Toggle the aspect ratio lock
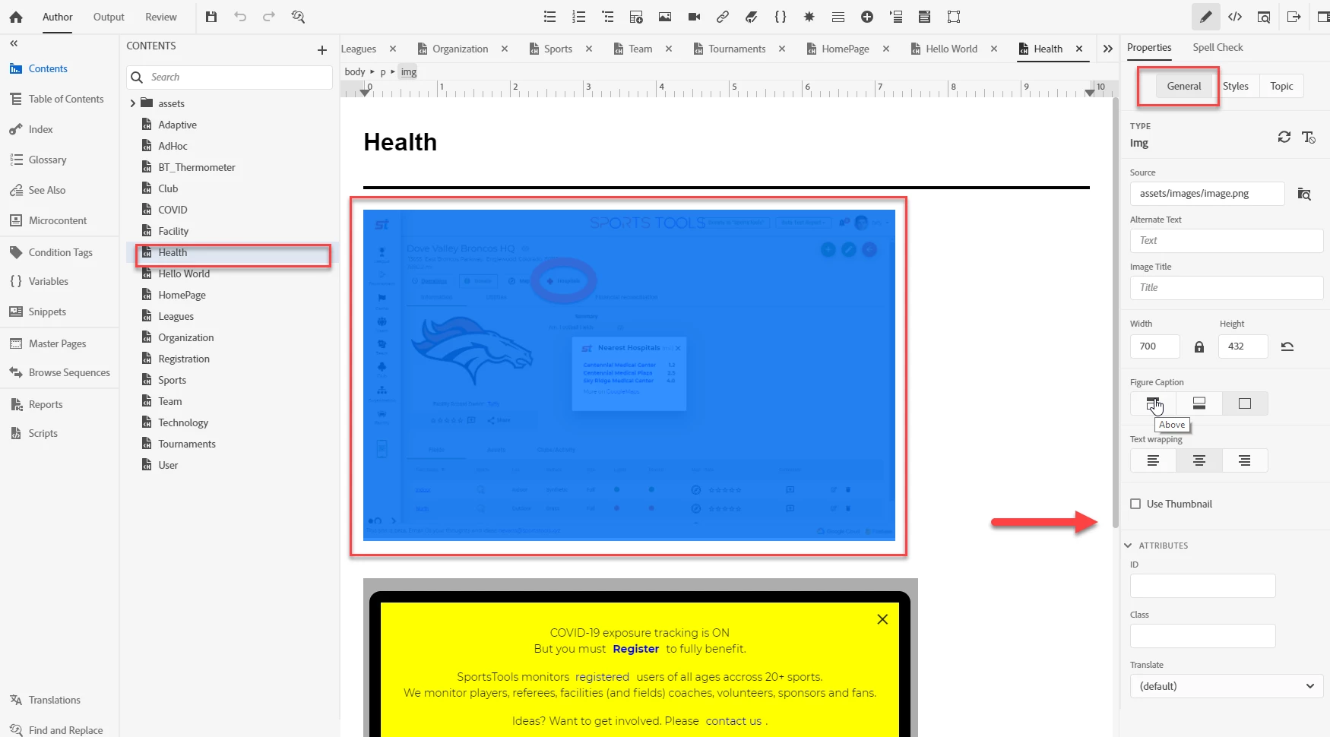1330x737 pixels. pyautogui.click(x=1199, y=346)
